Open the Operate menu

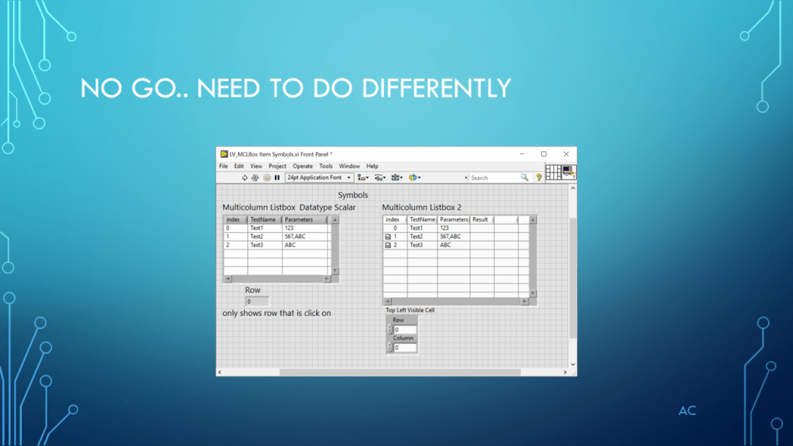303,166
